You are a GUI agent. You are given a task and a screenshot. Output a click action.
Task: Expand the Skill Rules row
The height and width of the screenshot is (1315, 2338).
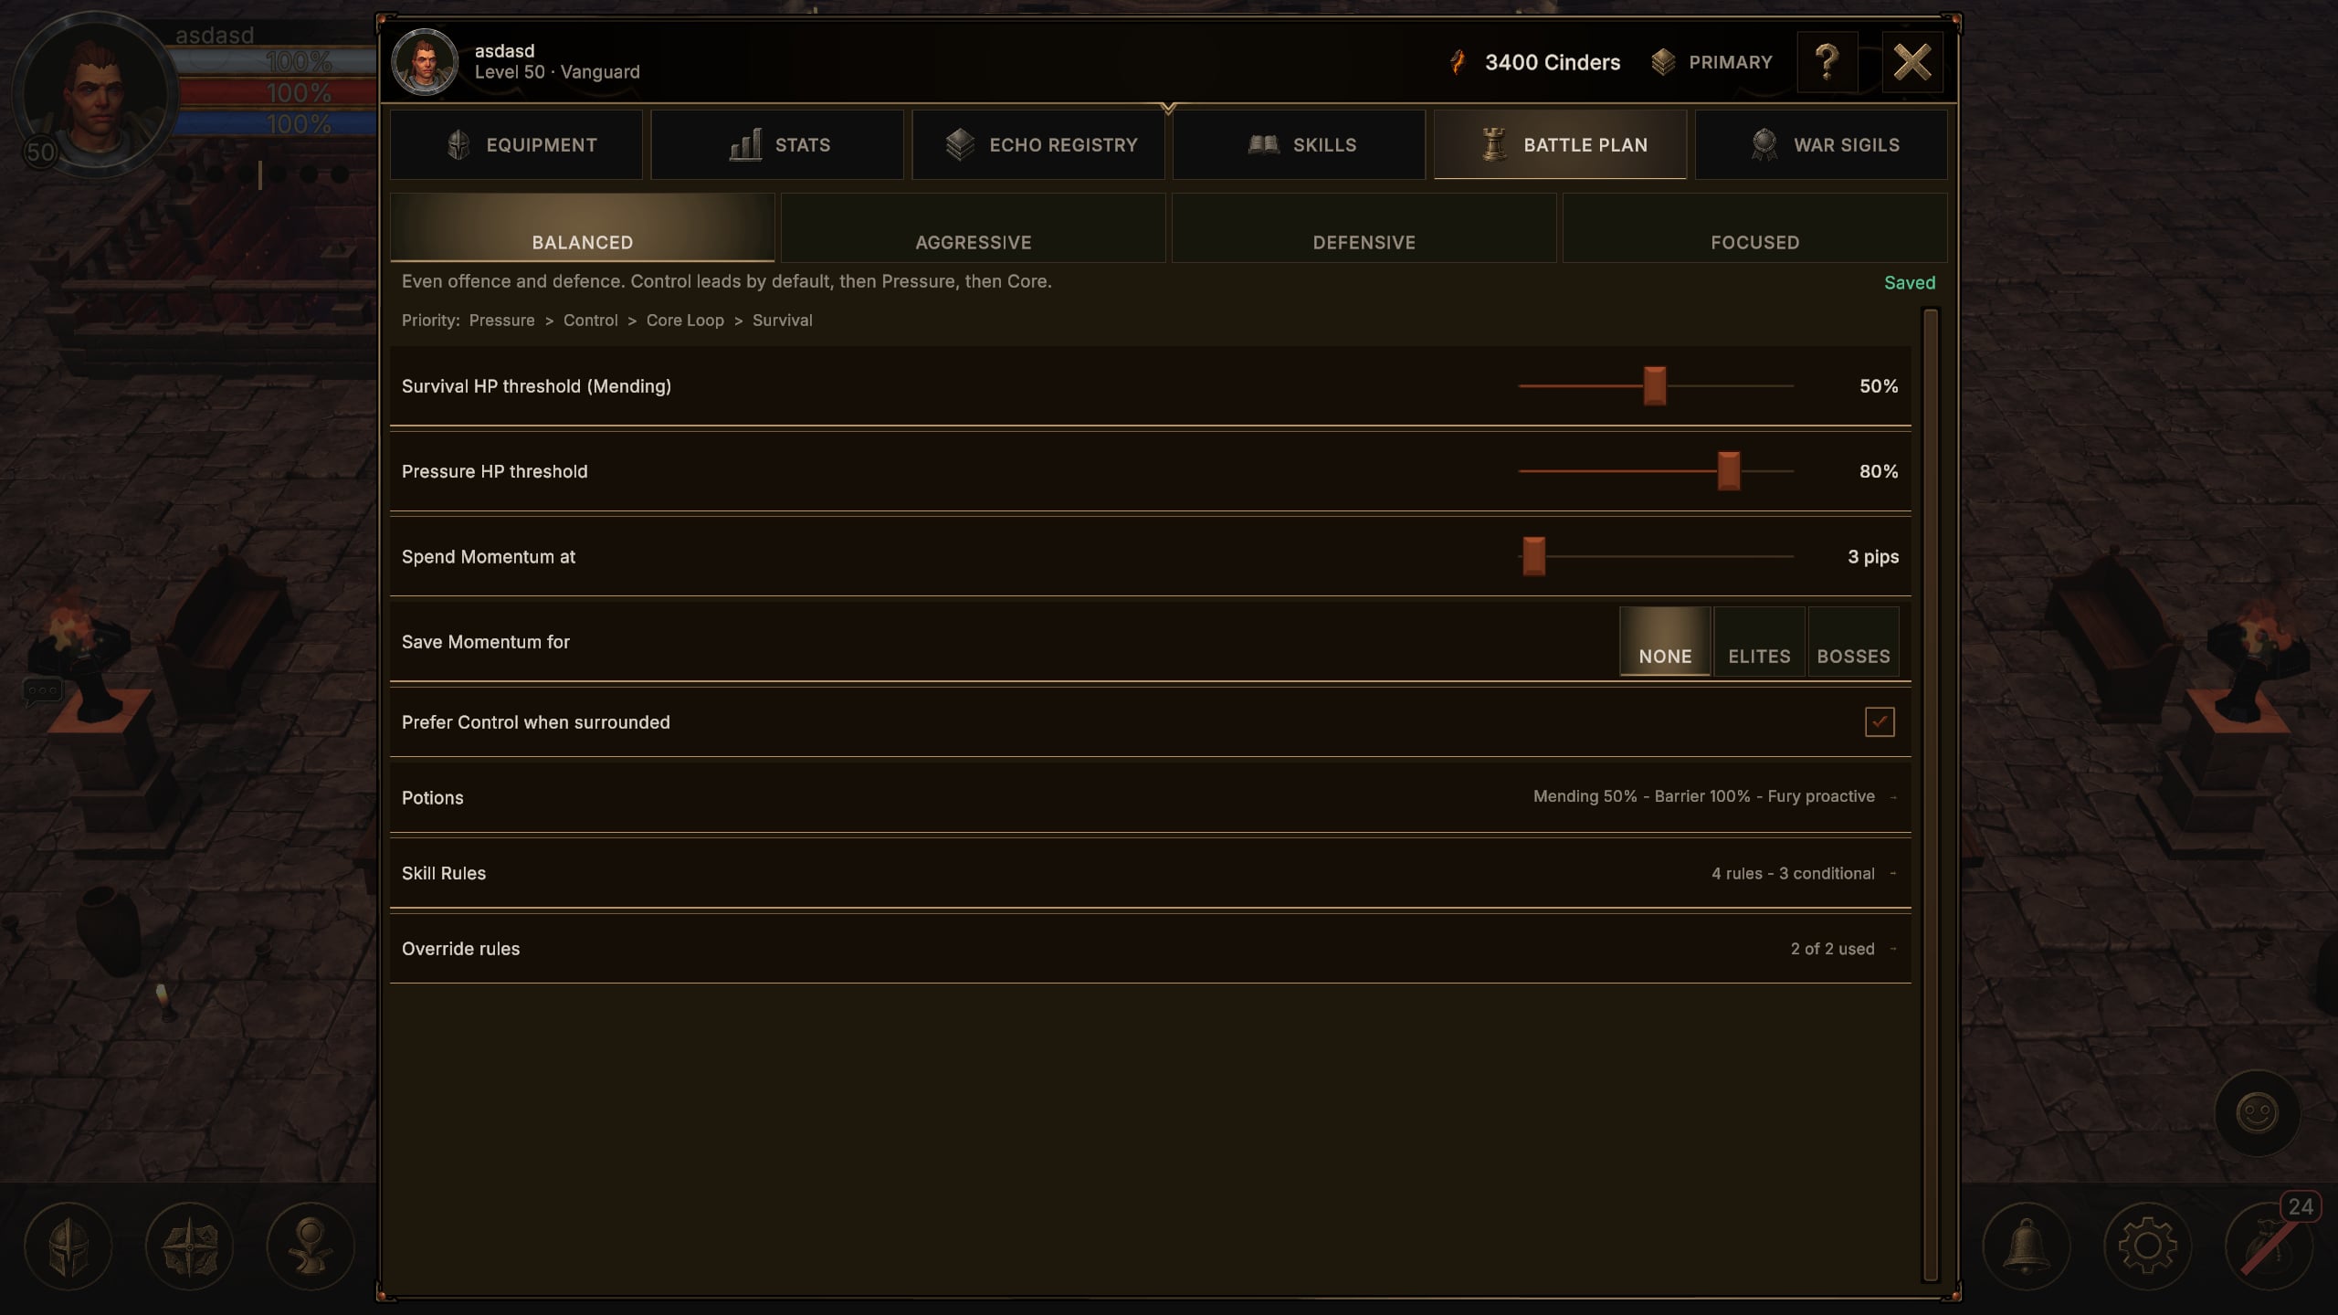click(1151, 873)
